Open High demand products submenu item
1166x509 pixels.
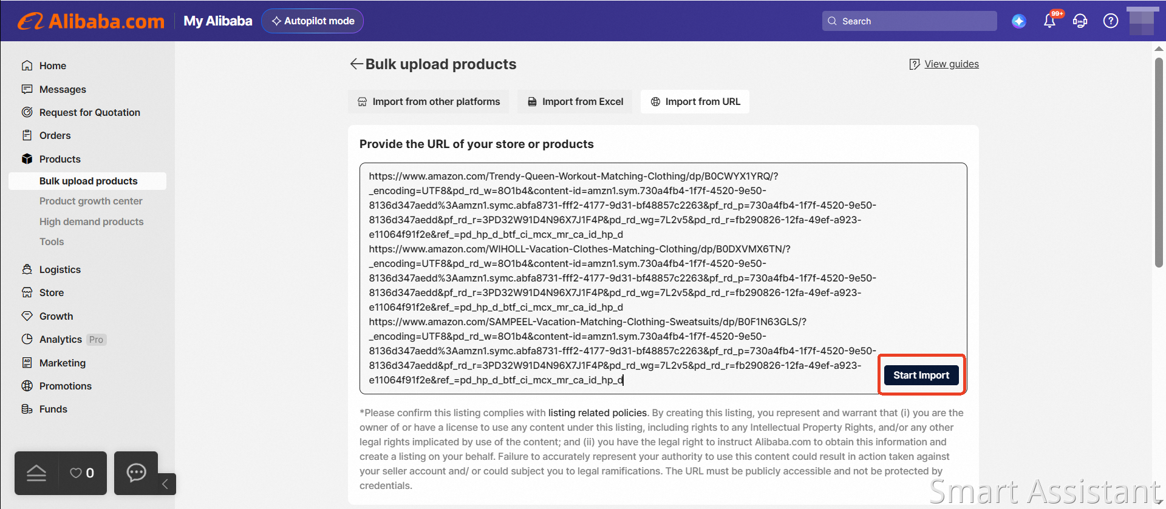[92, 222]
